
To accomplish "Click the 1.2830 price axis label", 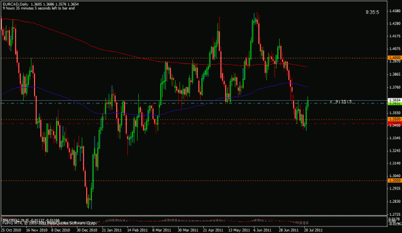I will pos(395,202).
